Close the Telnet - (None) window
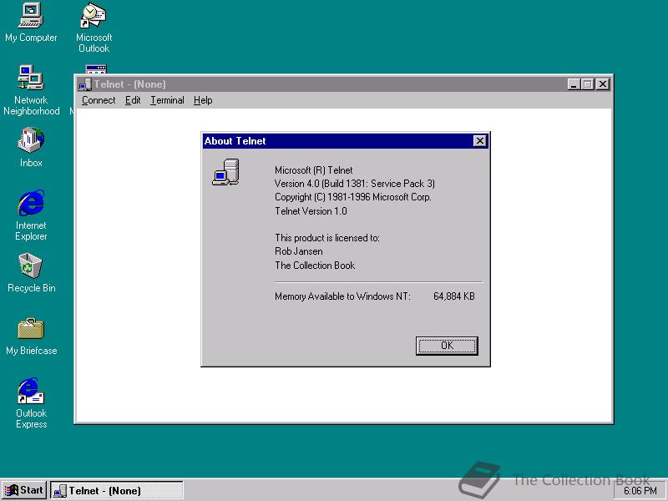This screenshot has width=668, height=501. click(x=603, y=84)
